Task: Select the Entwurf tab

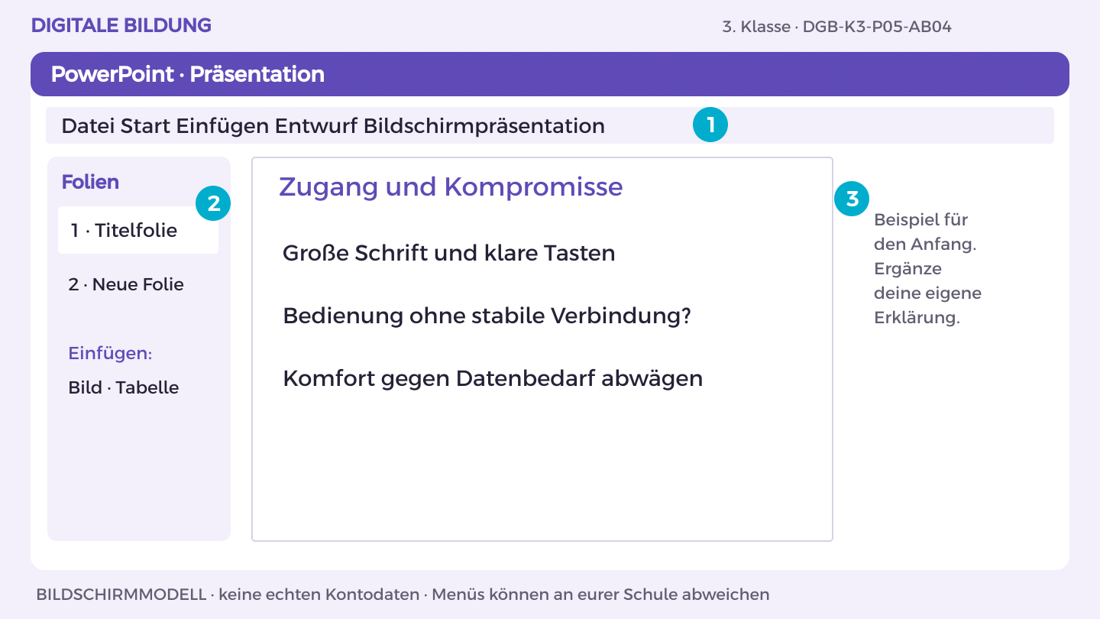Action: pyautogui.click(x=316, y=126)
